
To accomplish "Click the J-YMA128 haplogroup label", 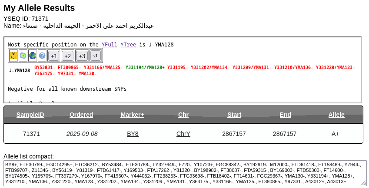I will click(20, 70).
